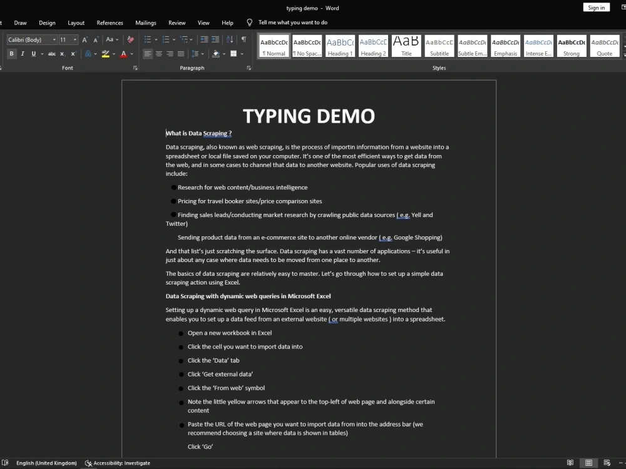The image size is (626, 469).
Task: Expand font color dropdown arrow
Action: coord(131,54)
